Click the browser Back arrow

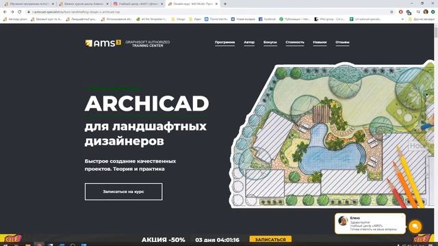pyautogui.click(x=5, y=12)
